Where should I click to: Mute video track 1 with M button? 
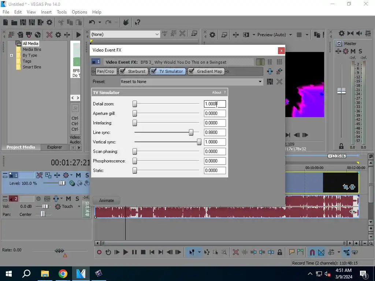click(78, 175)
